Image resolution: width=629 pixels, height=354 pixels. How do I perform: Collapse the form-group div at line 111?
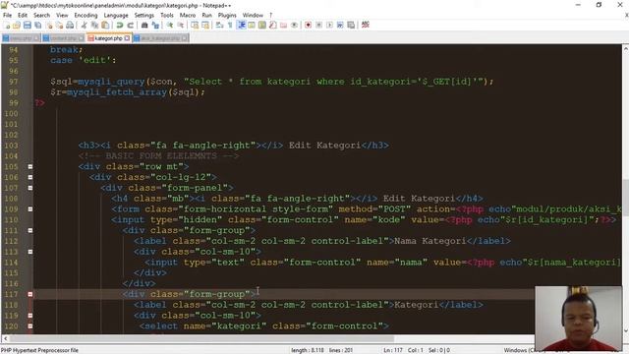pyautogui.click(x=30, y=230)
